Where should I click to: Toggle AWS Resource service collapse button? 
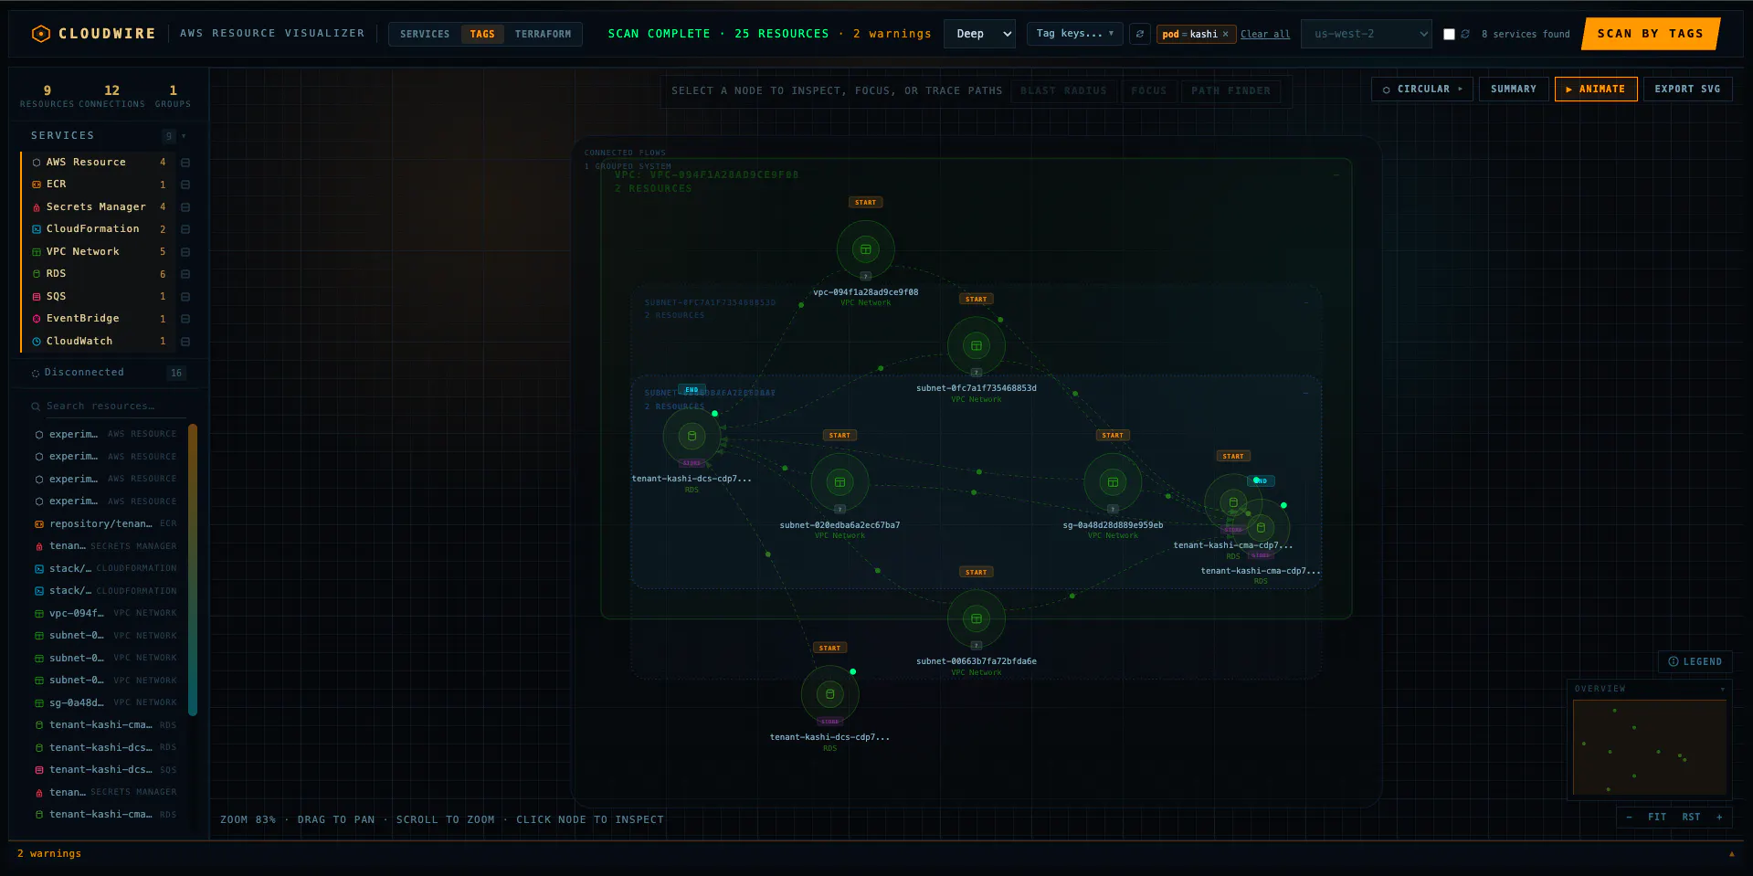click(185, 163)
